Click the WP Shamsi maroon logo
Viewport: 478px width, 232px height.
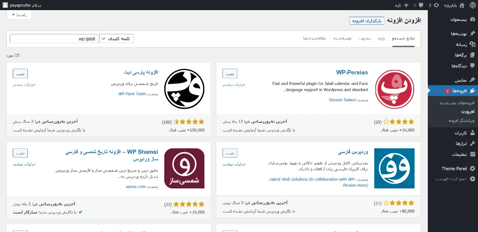pos(184,168)
